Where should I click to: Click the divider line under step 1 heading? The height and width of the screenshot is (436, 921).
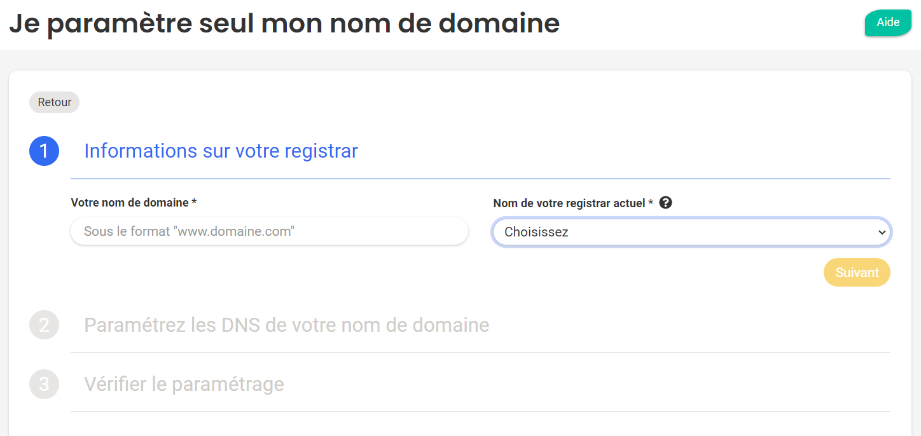tap(480, 179)
